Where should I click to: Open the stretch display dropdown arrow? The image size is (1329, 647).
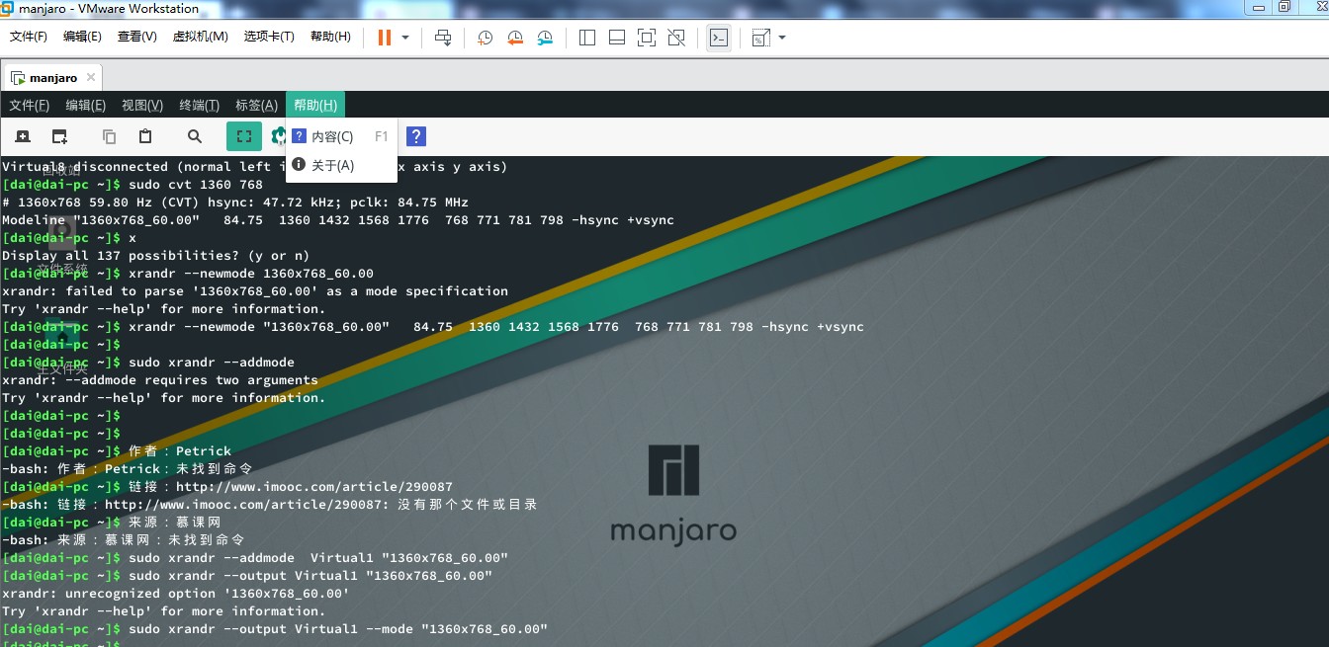tap(782, 38)
